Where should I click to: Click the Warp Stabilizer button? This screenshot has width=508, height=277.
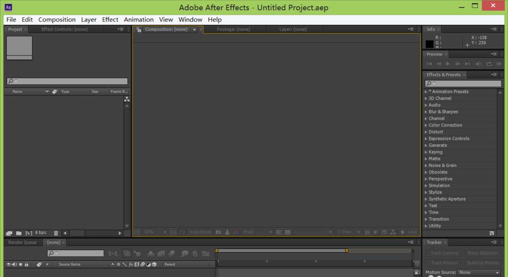click(x=483, y=253)
